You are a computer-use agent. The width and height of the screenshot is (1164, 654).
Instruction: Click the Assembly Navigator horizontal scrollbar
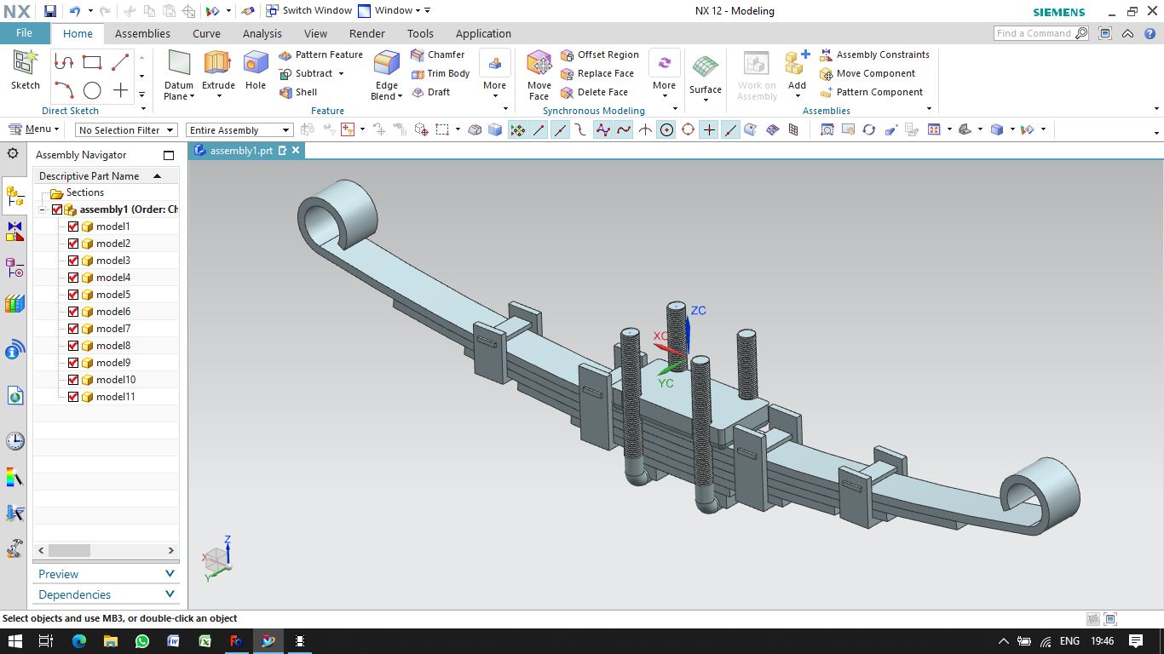pos(106,551)
